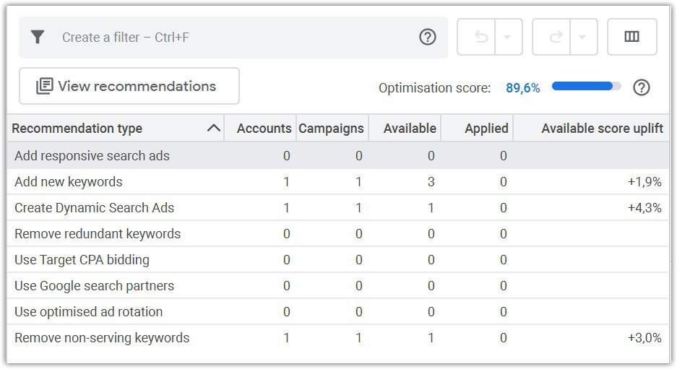Open the filter help question mark
The image size is (677, 369).
(428, 37)
